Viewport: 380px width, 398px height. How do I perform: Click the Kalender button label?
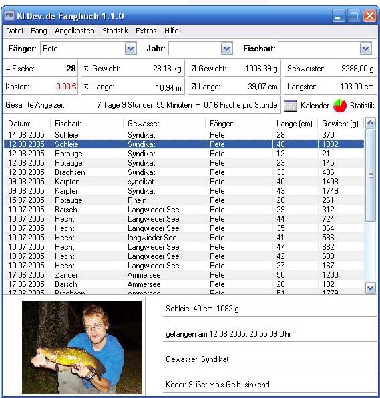coord(315,106)
